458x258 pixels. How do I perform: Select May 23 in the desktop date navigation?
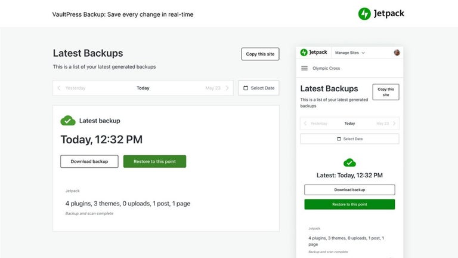(x=212, y=88)
